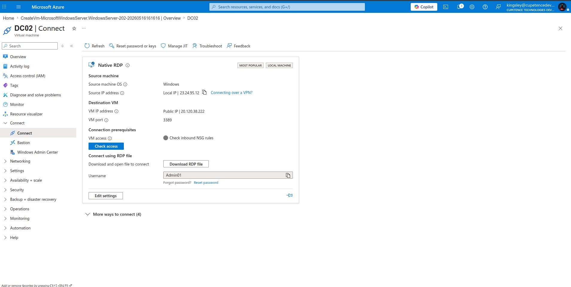Viewport: 571px width, 287px height.
Task: Expand the Networking section
Action: click(5, 161)
